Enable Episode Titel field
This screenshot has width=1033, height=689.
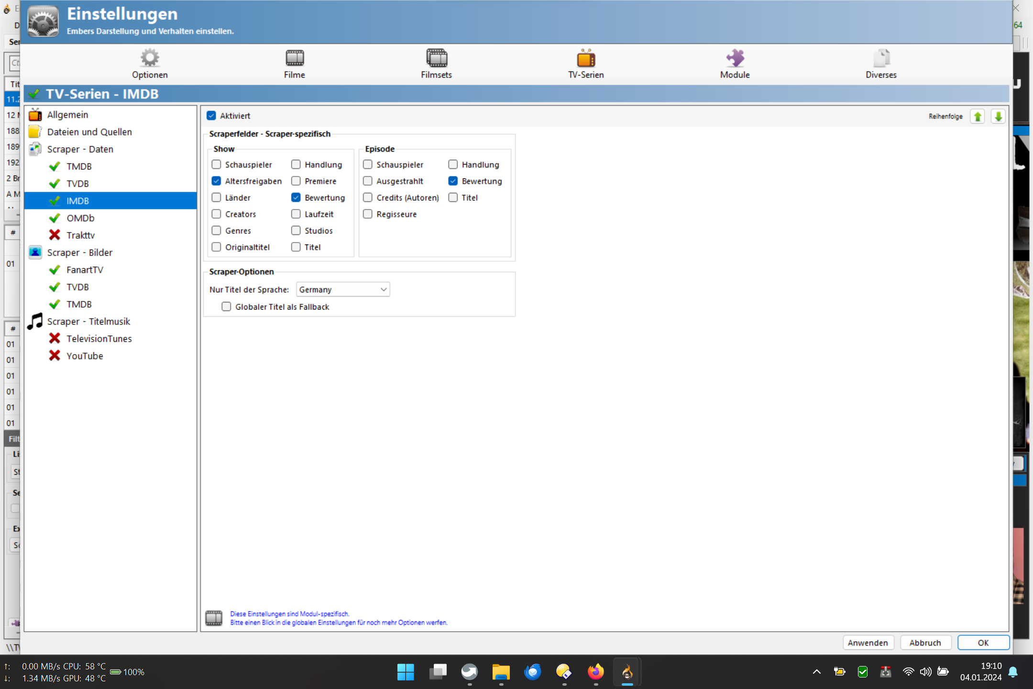click(x=453, y=198)
